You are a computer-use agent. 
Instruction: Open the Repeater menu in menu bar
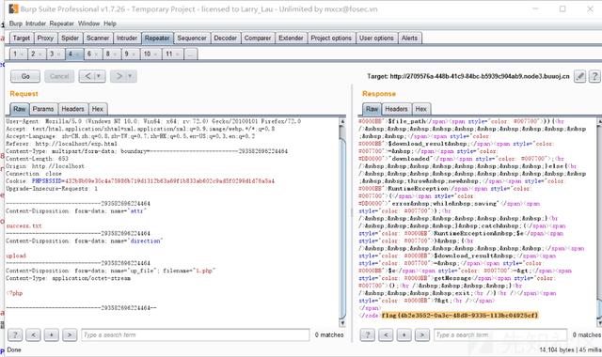coord(61,23)
